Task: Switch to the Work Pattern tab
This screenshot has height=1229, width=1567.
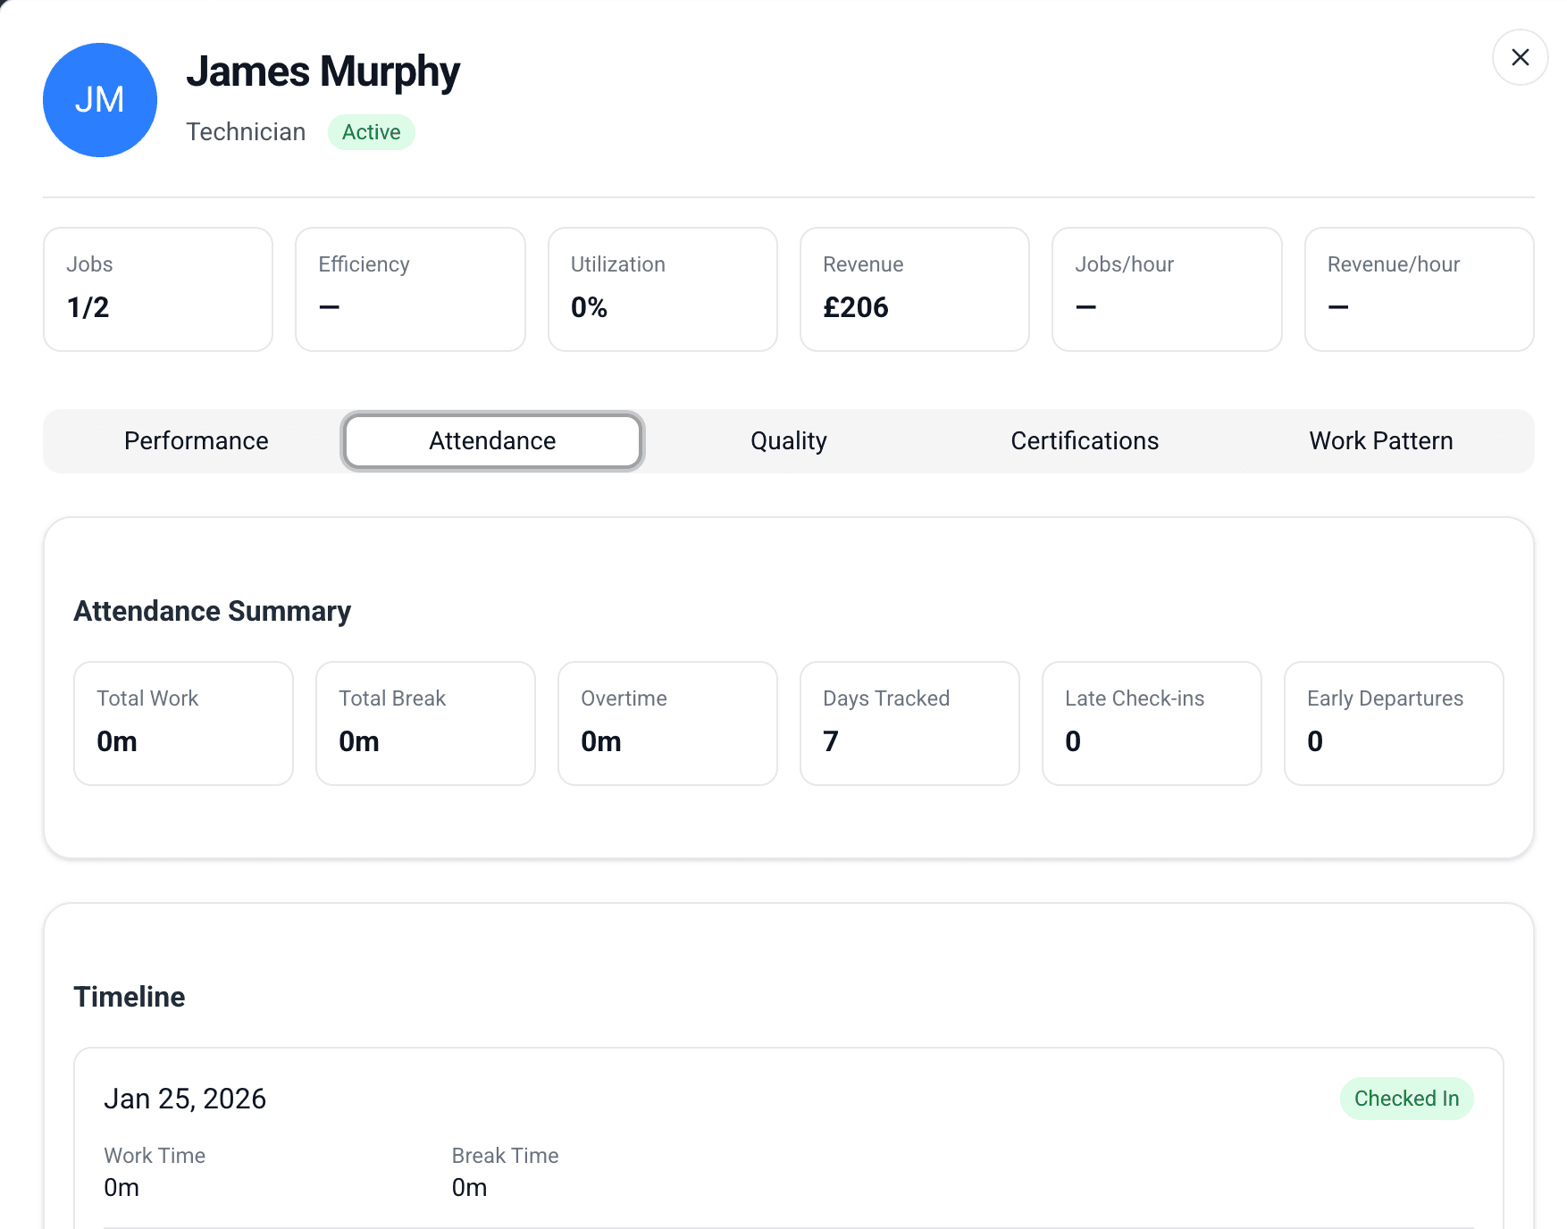Action: pyautogui.click(x=1380, y=440)
